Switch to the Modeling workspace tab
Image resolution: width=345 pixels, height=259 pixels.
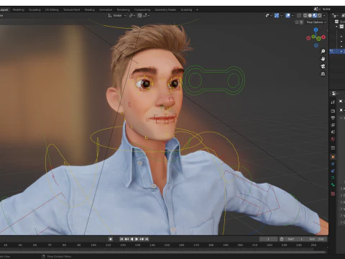[x=19, y=10]
